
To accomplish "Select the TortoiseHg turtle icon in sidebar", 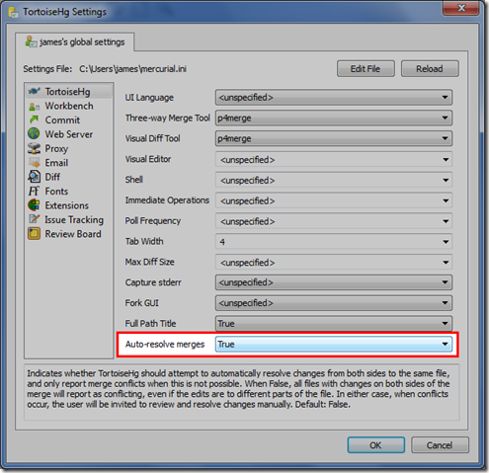I will 34,91.
